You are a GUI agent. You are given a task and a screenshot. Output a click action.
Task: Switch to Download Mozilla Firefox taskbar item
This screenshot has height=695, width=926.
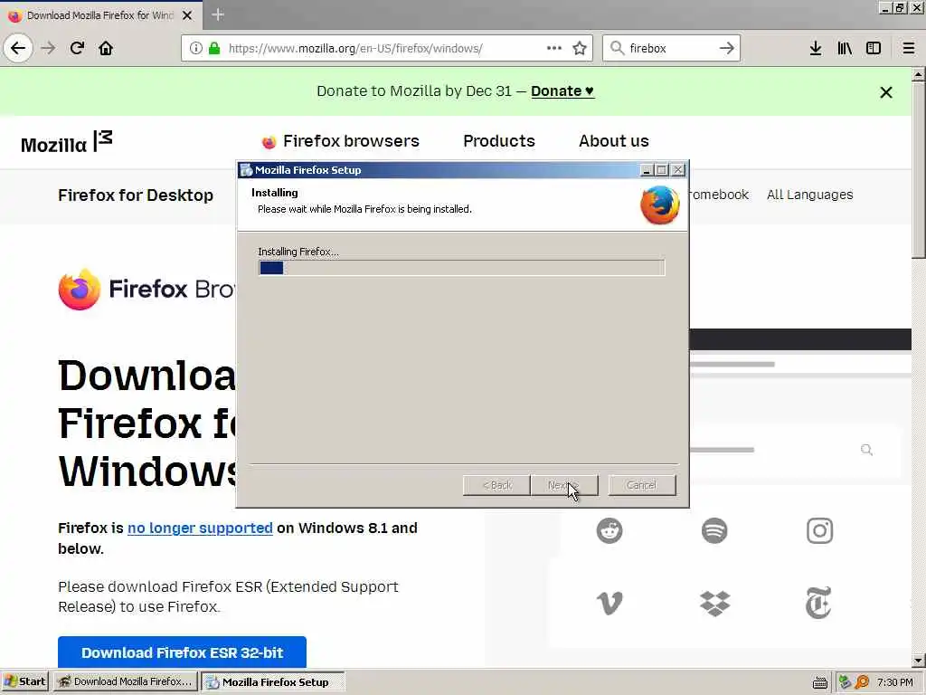(x=125, y=682)
